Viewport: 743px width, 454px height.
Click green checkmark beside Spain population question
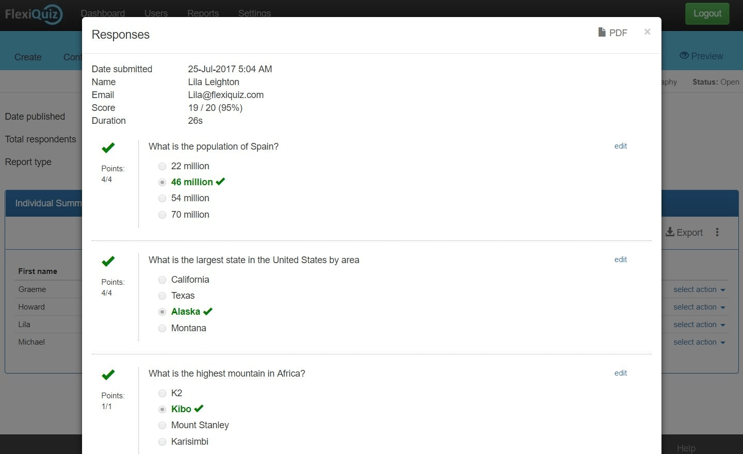(108, 148)
